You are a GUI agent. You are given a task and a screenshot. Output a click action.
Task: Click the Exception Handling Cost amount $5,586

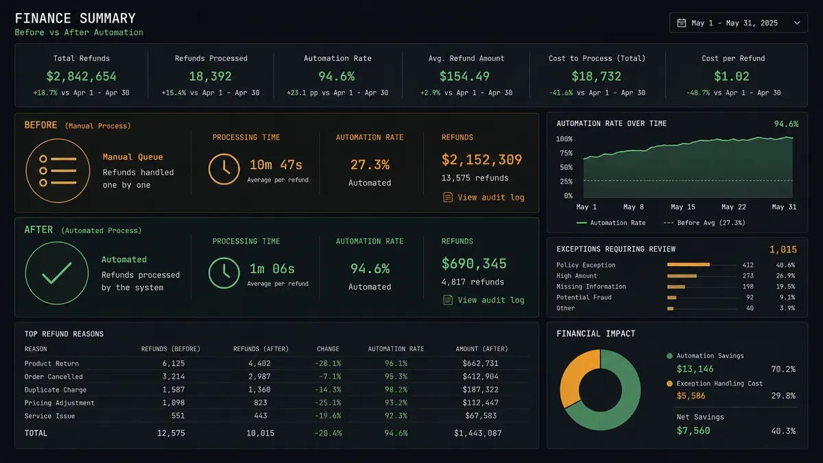click(691, 396)
